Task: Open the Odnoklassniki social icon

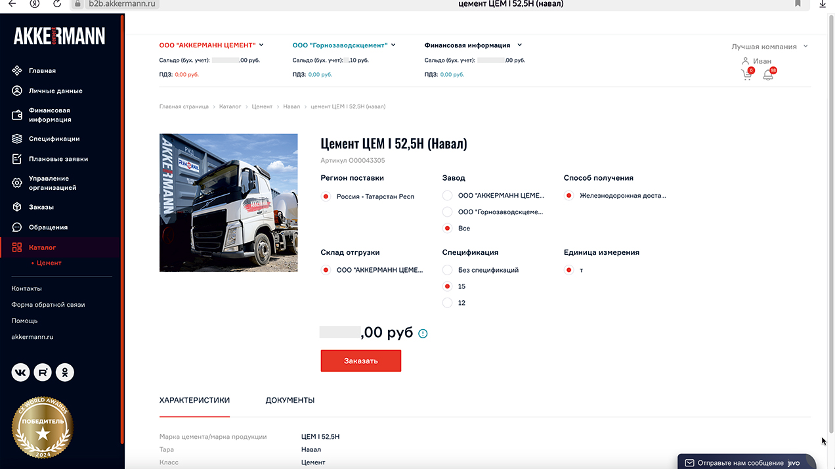Action: coord(65,372)
